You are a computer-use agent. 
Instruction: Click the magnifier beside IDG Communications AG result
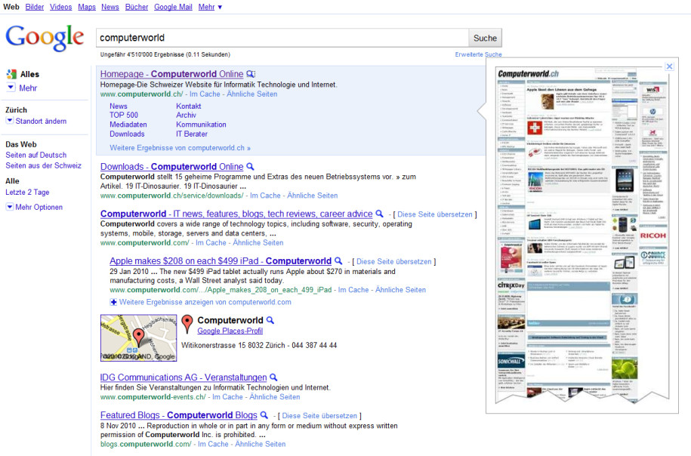(273, 377)
